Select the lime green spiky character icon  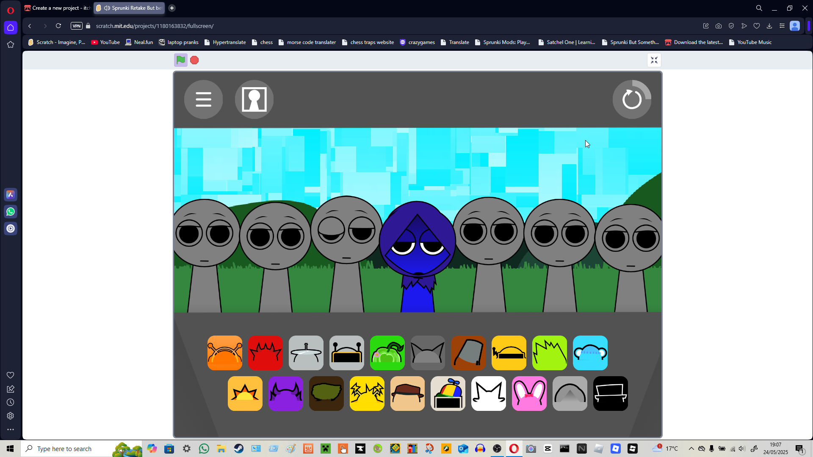(550, 353)
